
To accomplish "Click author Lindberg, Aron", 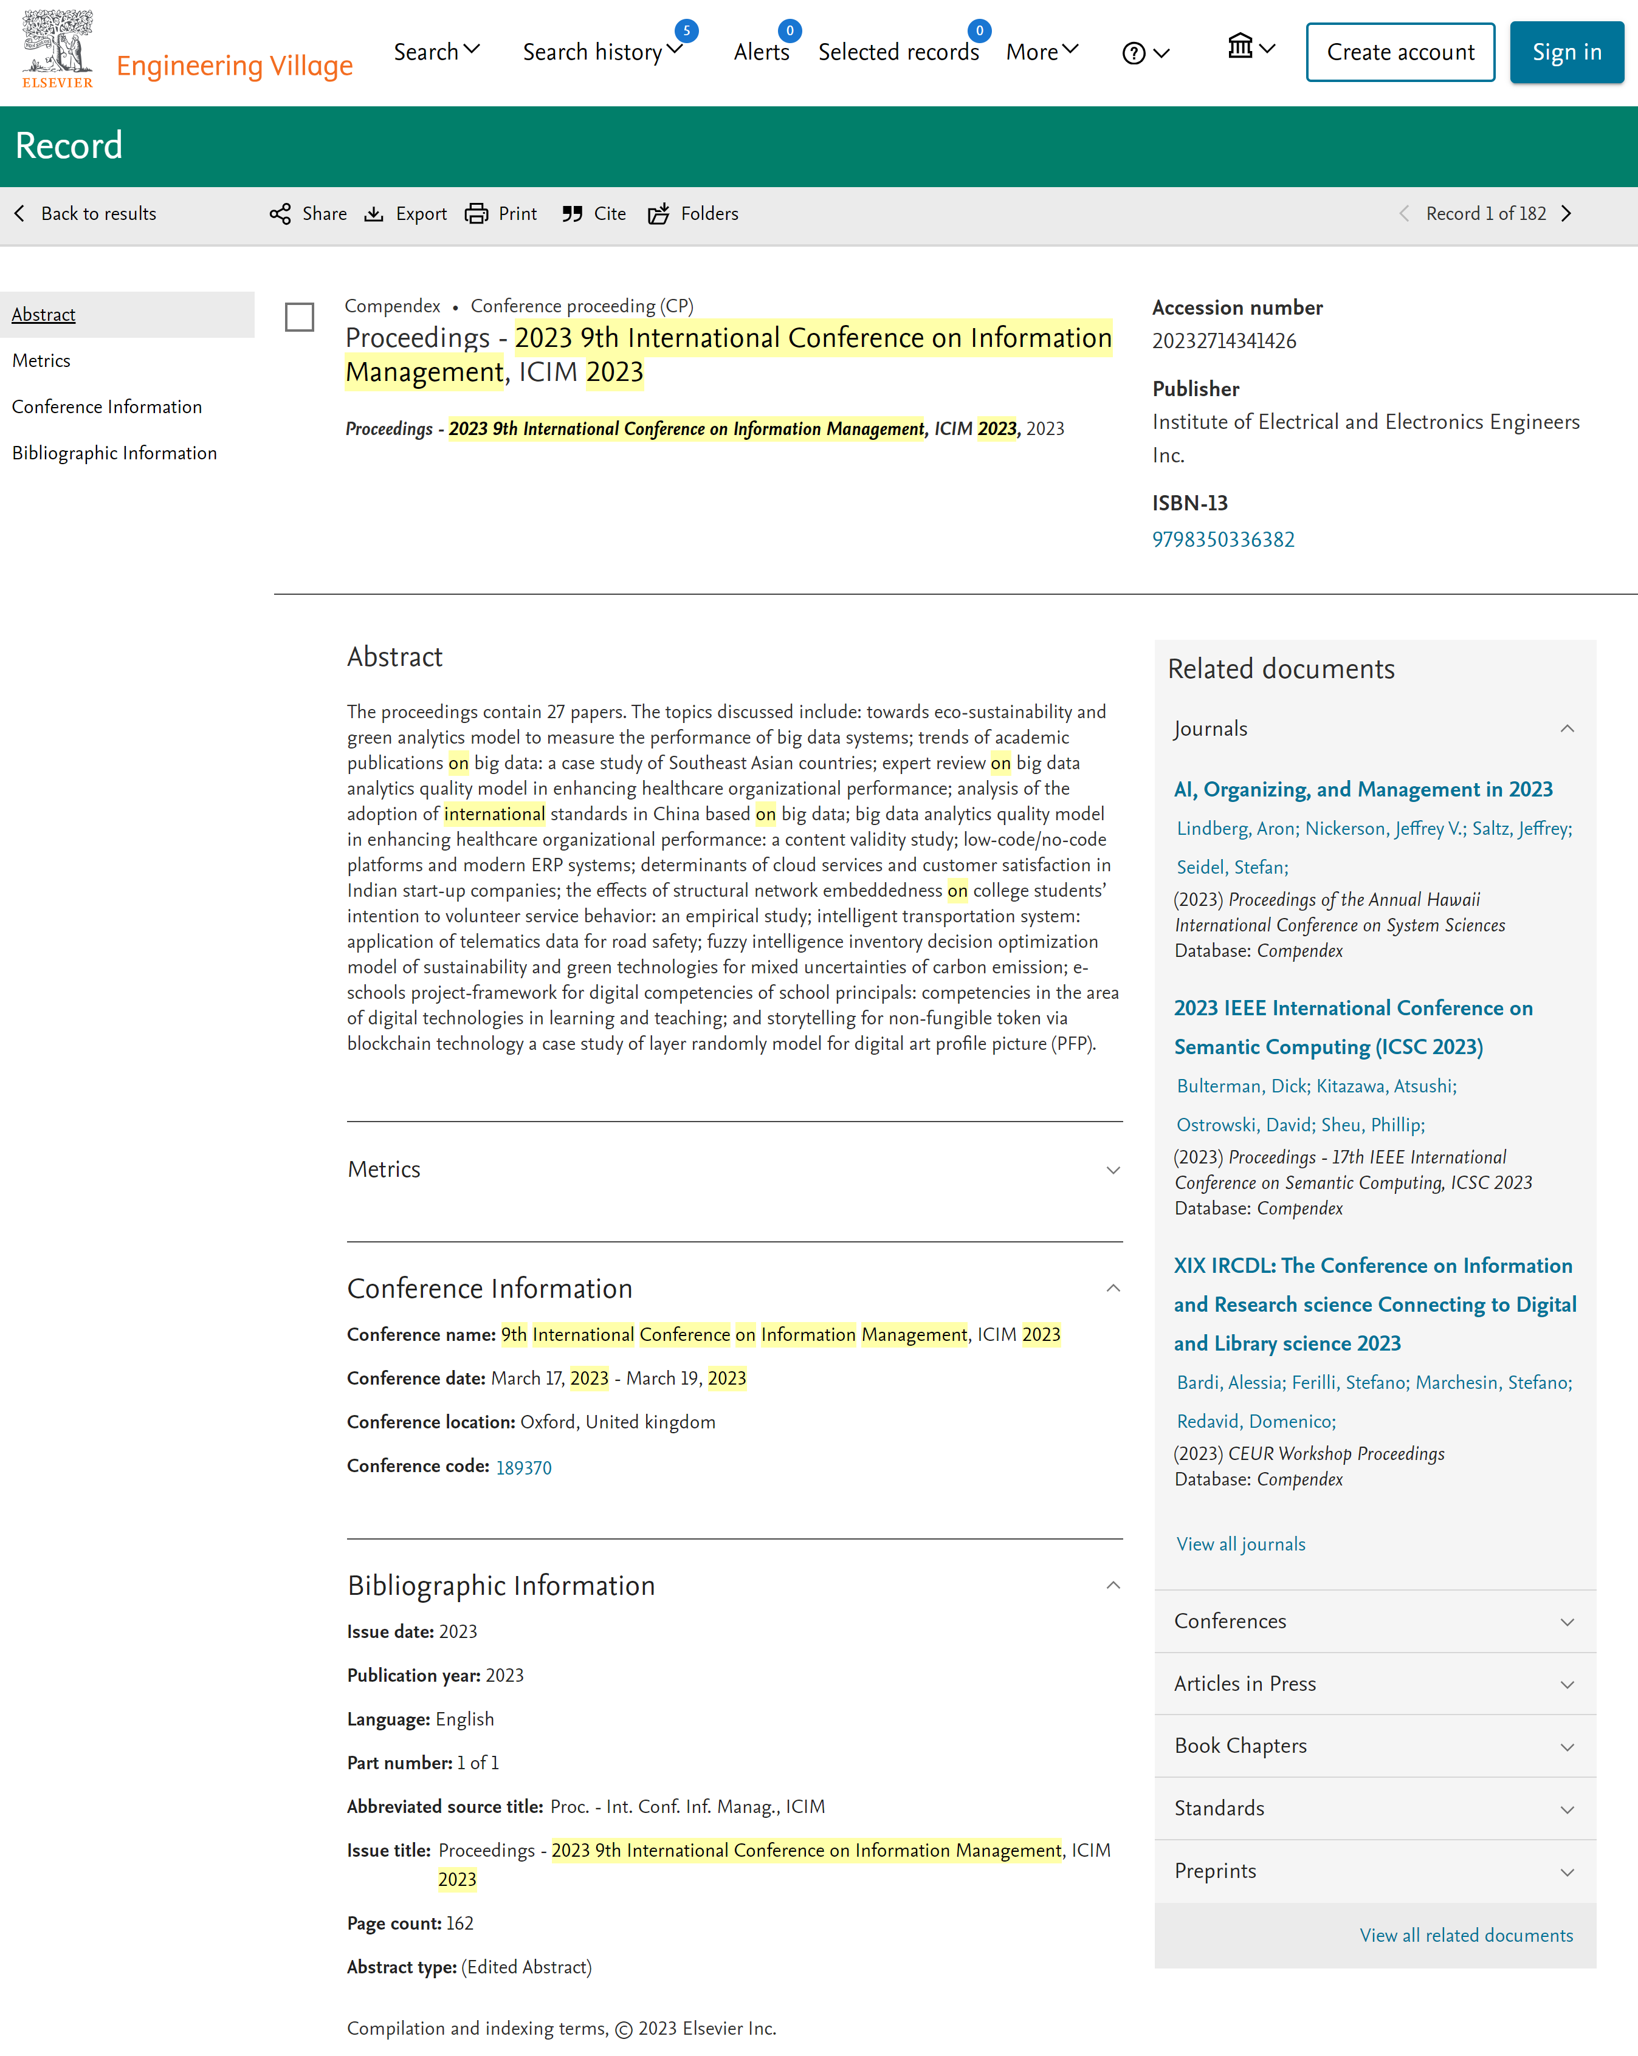I will (x=1237, y=829).
